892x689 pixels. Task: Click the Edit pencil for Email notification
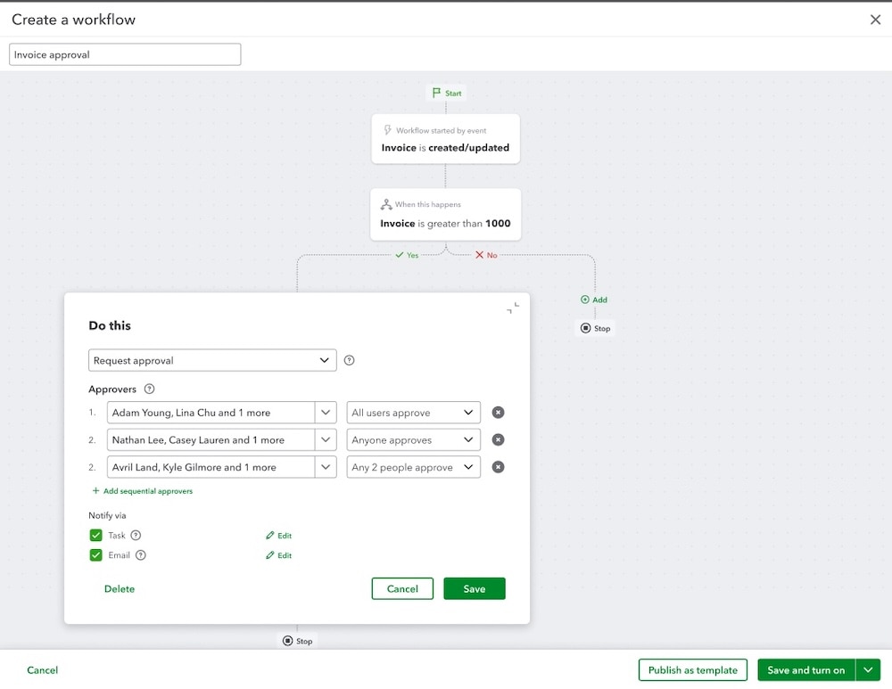(277, 555)
